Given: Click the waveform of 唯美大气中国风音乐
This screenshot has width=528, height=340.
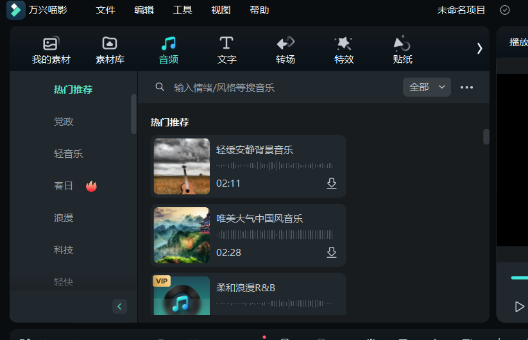Looking at the screenshot, I should [x=274, y=235].
